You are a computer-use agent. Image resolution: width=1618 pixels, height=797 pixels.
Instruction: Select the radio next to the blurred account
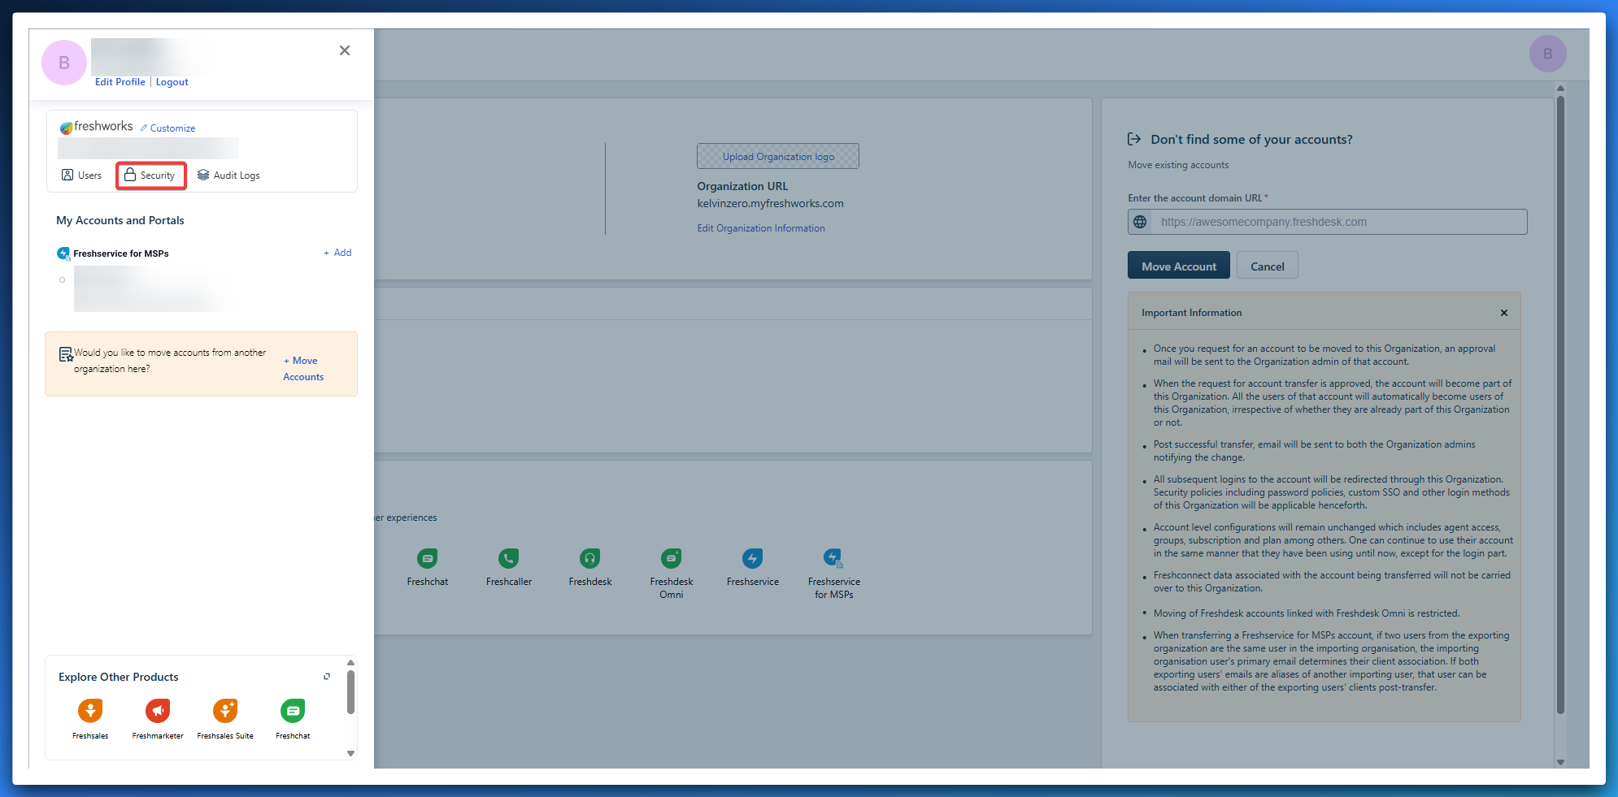[x=62, y=280]
